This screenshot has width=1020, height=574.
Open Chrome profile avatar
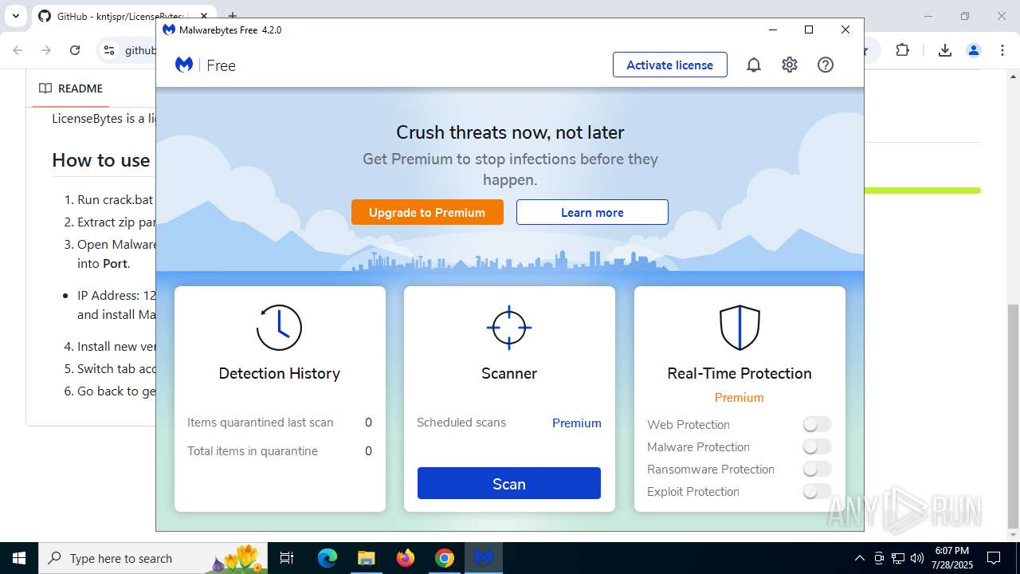click(973, 50)
